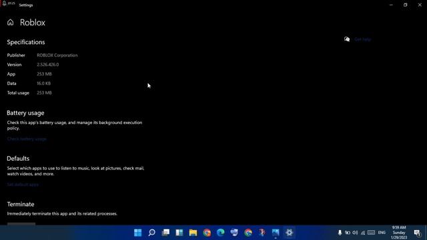Viewport: 427px width, 240px height.
Task: Open Check battery usage link
Action: coord(27,139)
